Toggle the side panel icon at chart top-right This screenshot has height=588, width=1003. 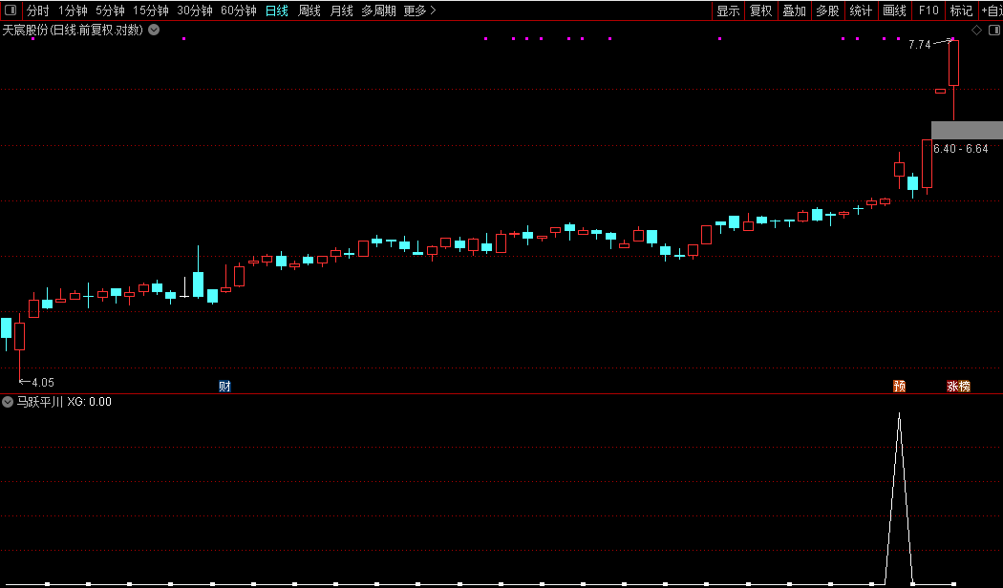(994, 30)
